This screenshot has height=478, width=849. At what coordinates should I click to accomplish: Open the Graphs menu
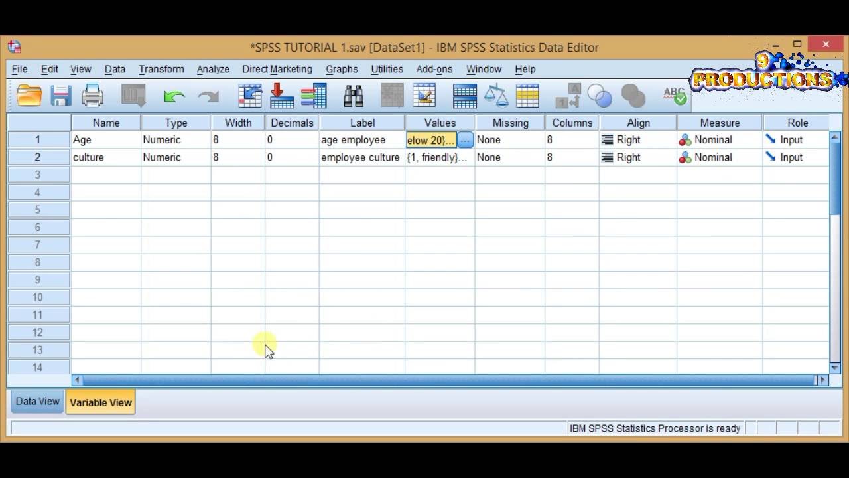coord(342,69)
